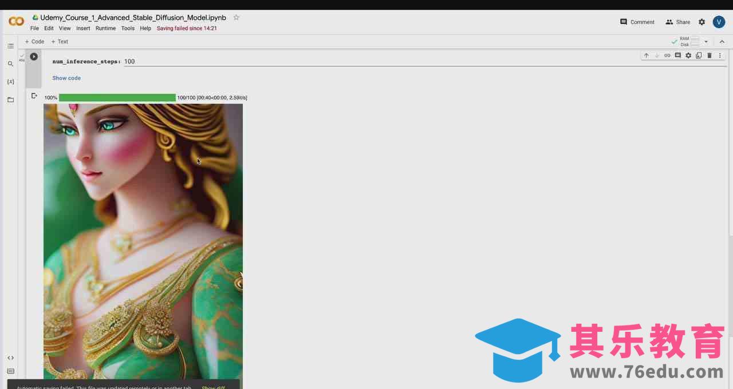Open the Tools menu
This screenshot has height=389, width=733.
(x=128, y=28)
